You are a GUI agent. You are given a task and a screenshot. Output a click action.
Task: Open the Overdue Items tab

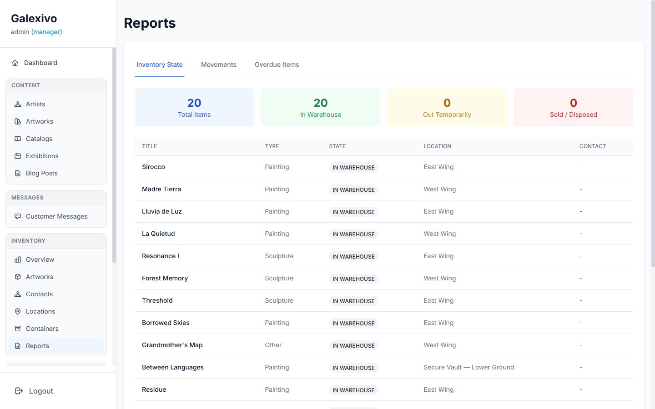click(277, 65)
